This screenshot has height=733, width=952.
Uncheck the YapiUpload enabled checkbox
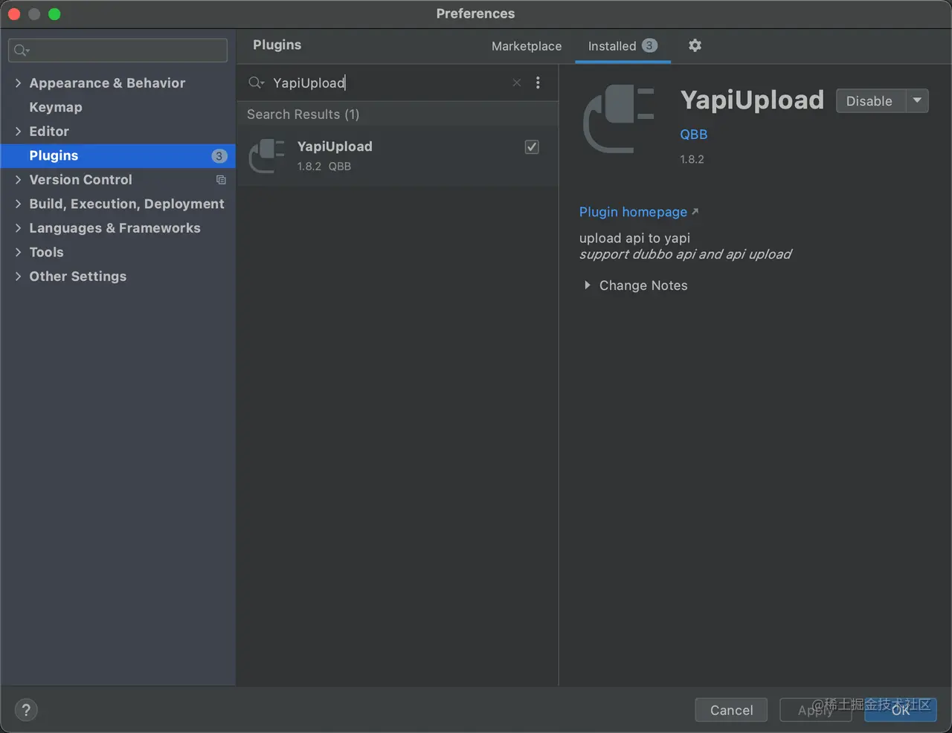[x=532, y=146]
